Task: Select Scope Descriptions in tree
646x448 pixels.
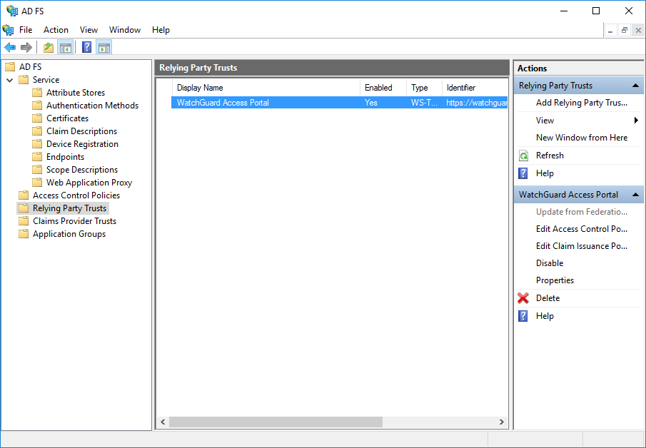Action: point(82,170)
